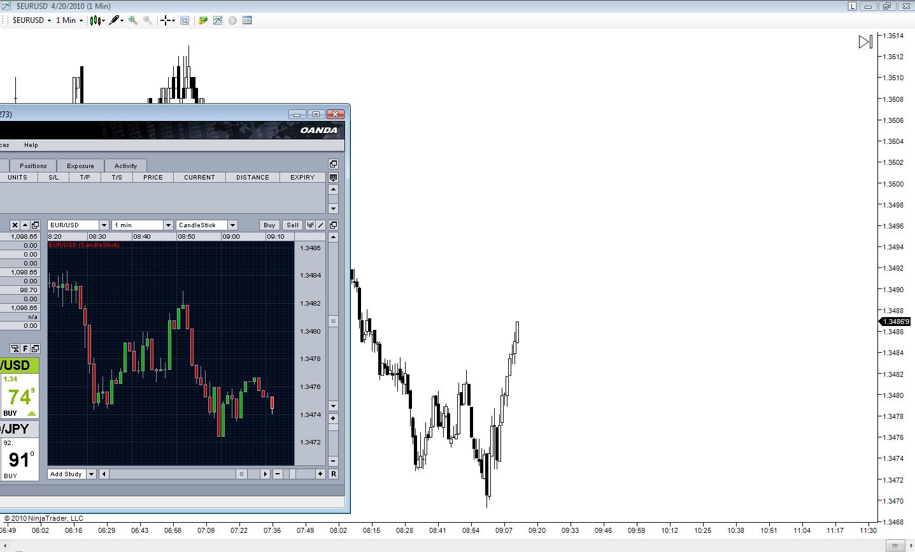915x552 pixels.
Task: Detach the trades table panel icon
Action: (x=333, y=164)
